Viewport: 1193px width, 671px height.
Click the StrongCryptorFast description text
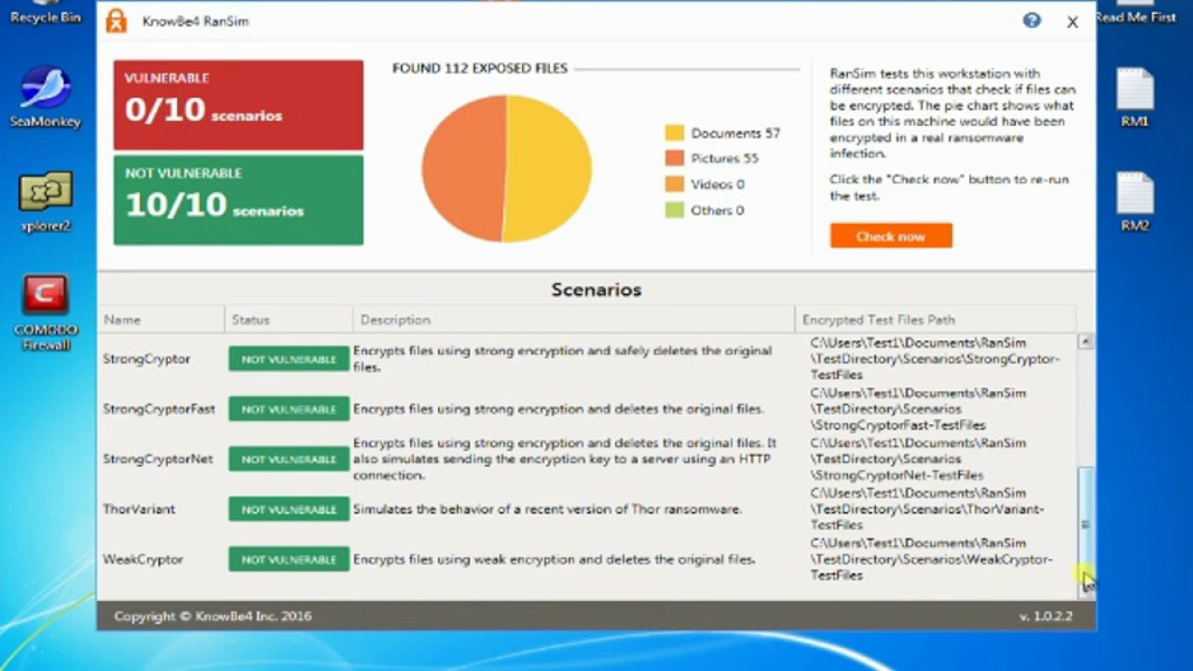coord(558,409)
